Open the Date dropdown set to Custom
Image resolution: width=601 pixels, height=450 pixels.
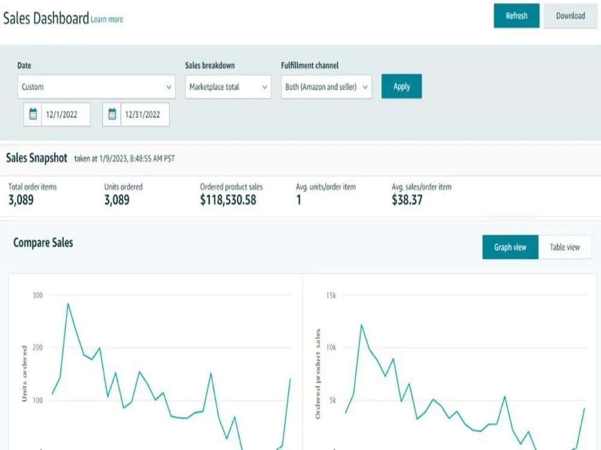(x=96, y=87)
